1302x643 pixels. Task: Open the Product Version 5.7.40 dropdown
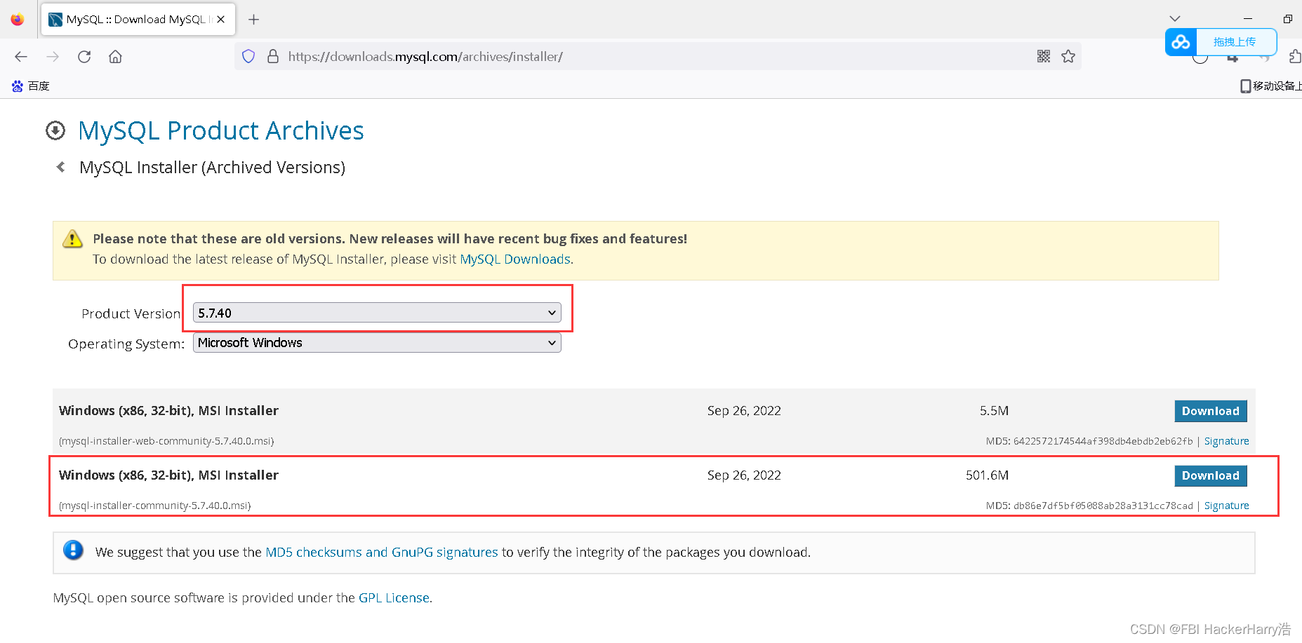[377, 313]
